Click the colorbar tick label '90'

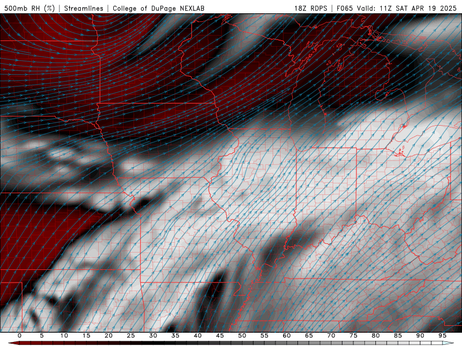coord(420,336)
